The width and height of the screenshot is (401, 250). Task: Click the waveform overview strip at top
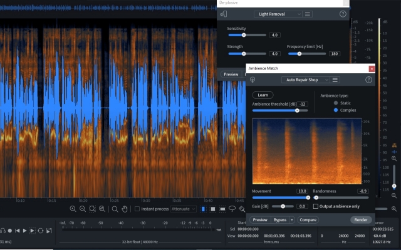click(x=108, y=8)
